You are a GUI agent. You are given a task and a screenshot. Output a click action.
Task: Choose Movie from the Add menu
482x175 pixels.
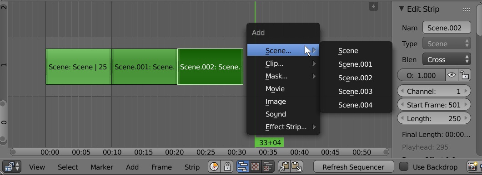pyautogui.click(x=283, y=88)
